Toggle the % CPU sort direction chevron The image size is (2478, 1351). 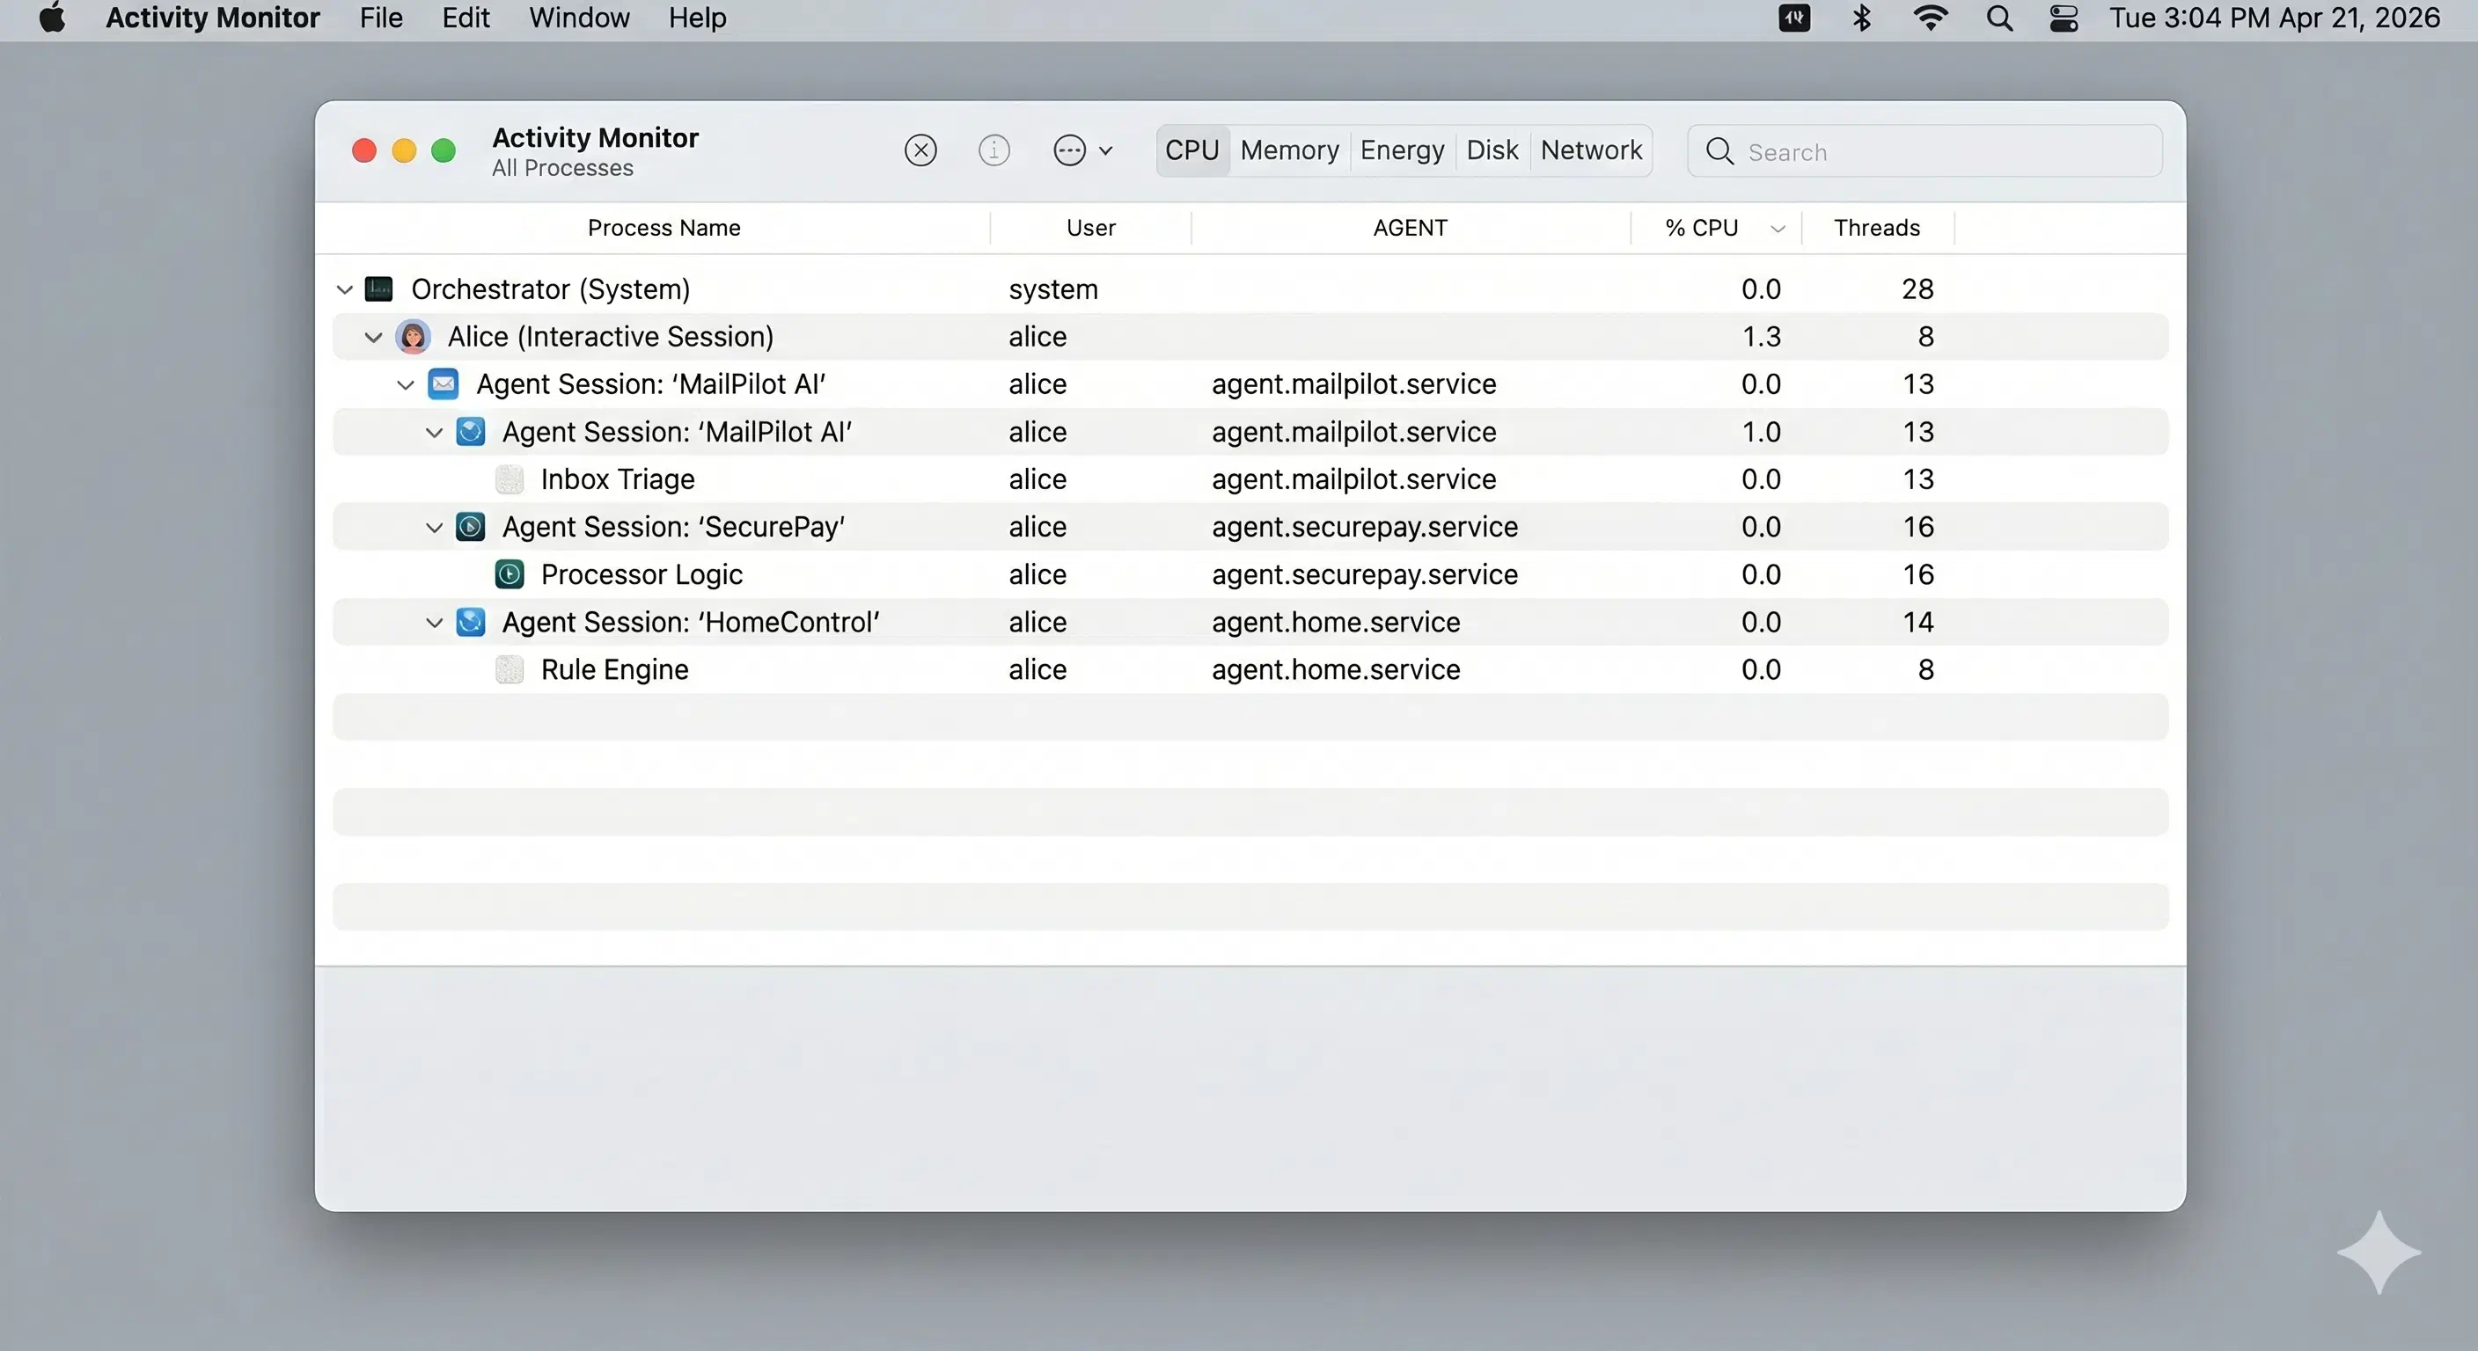[x=1778, y=228]
